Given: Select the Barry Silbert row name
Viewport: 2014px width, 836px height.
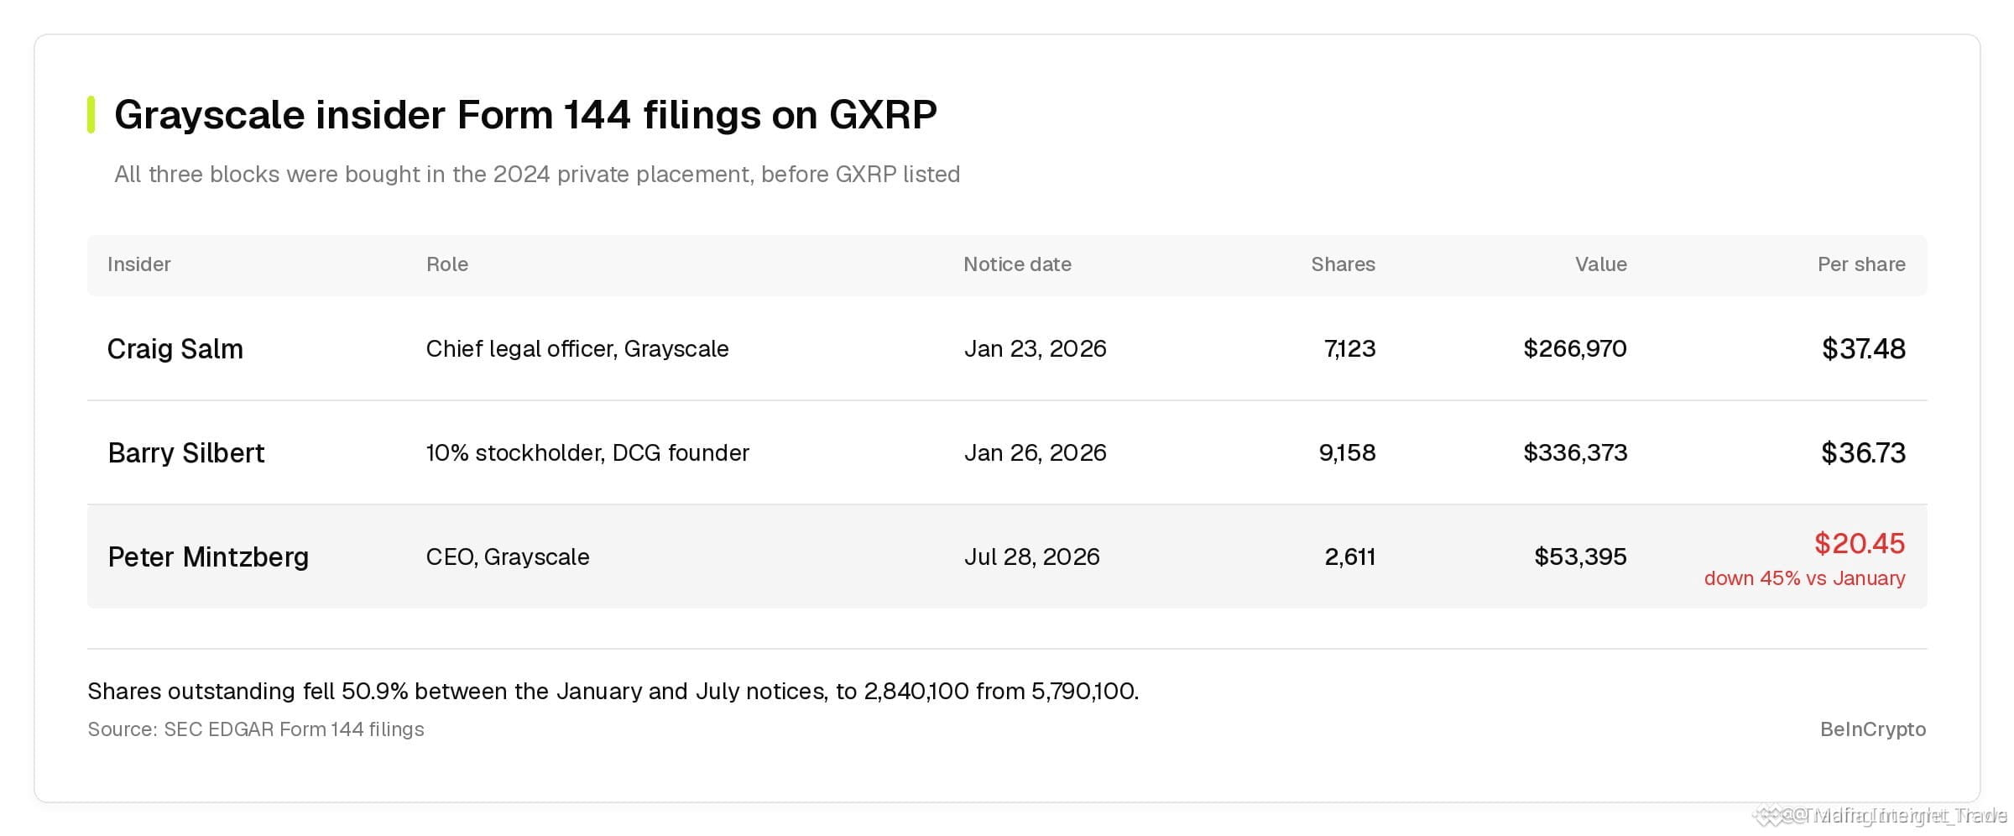Looking at the screenshot, I should 186,453.
